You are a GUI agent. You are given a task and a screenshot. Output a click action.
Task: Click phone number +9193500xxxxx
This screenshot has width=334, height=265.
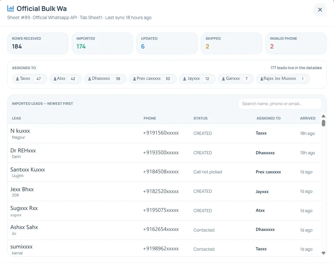click(161, 153)
